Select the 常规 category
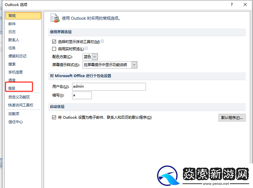 pos(23,16)
